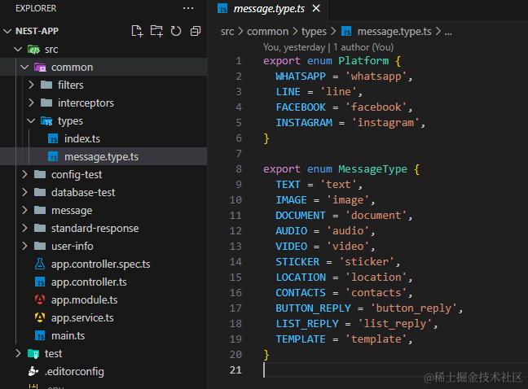Expand the message folder chevron
This screenshot has width=528, height=389.
(24, 210)
